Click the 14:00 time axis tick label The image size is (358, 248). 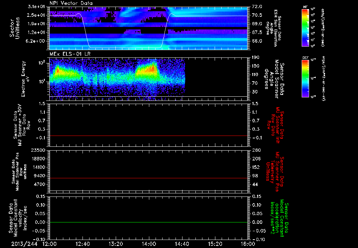tap(149, 244)
